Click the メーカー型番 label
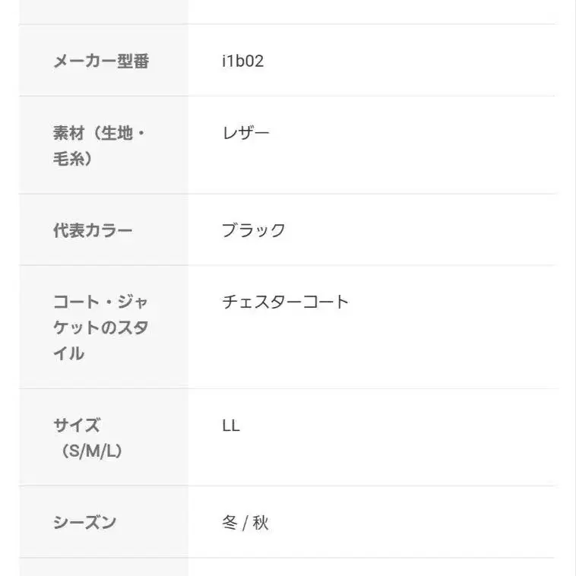 pos(100,62)
